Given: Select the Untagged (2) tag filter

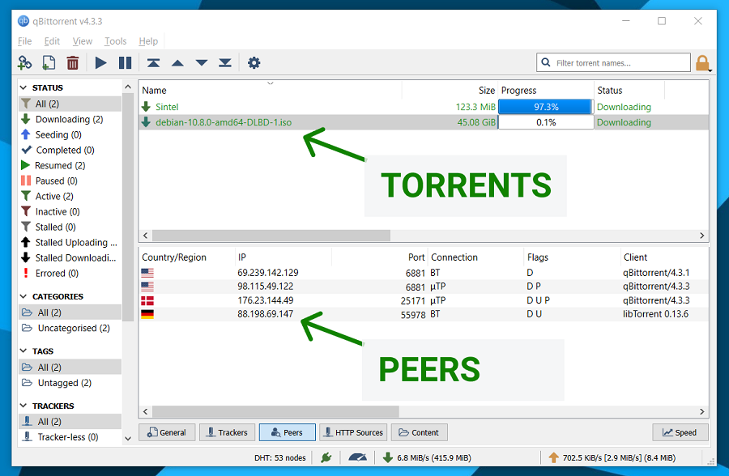Looking at the screenshot, I should [70, 383].
